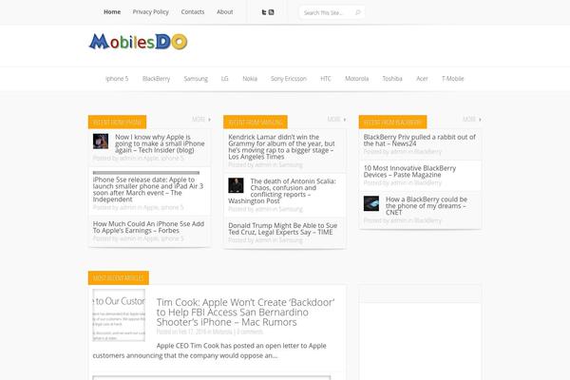Open Donald Trump Sue Ted Cruz article

point(283,229)
